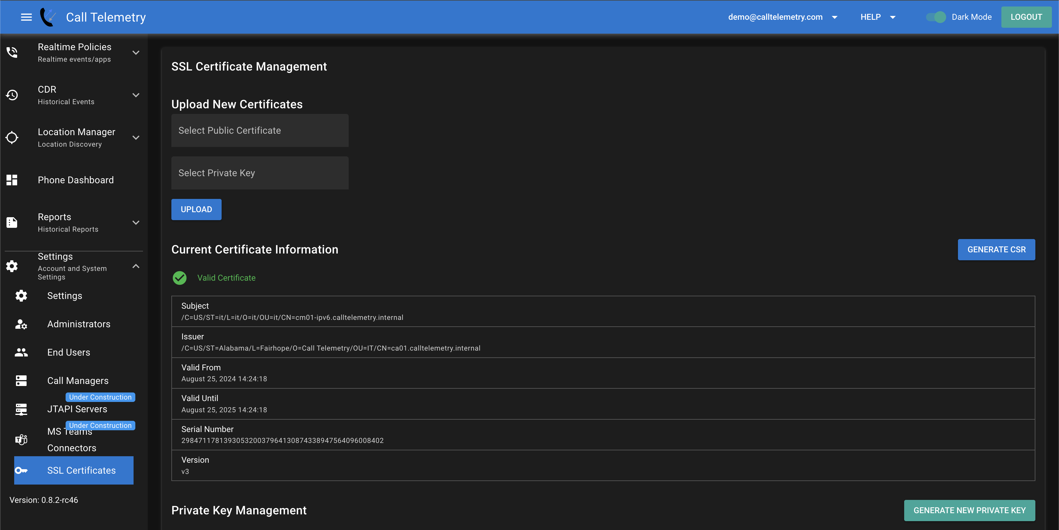Click the LOGOUT button
The width and height of the screenshot is (1059, 530).
point(1026,17)
